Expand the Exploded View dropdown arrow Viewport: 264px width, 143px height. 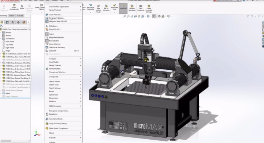pos(114,12)
